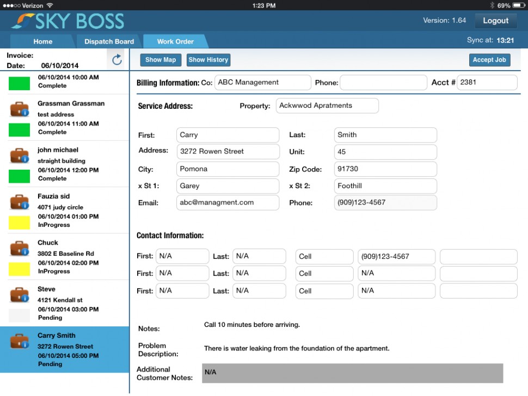Select the Carry Smith job title text
This screenshot has height=396, width=528.
point(56,336)
